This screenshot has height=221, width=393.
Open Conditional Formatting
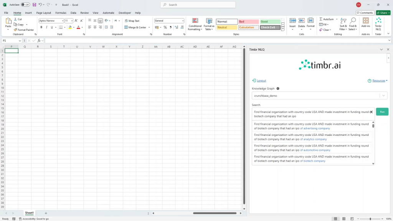click(195, 24)
